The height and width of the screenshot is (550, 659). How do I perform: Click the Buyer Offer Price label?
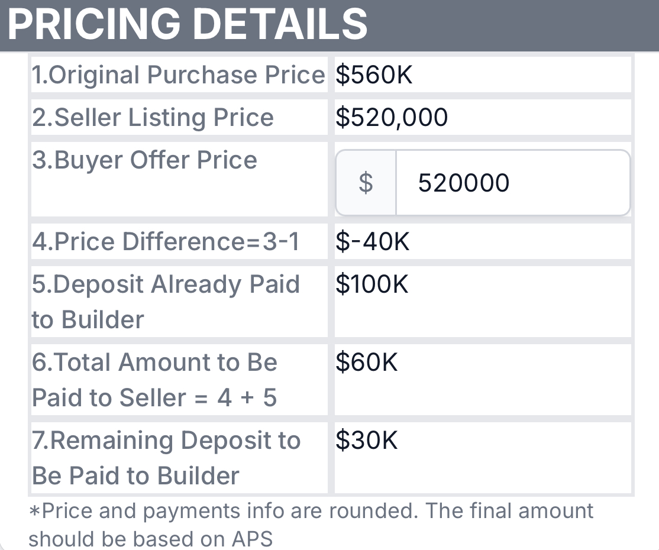(144, 160)
